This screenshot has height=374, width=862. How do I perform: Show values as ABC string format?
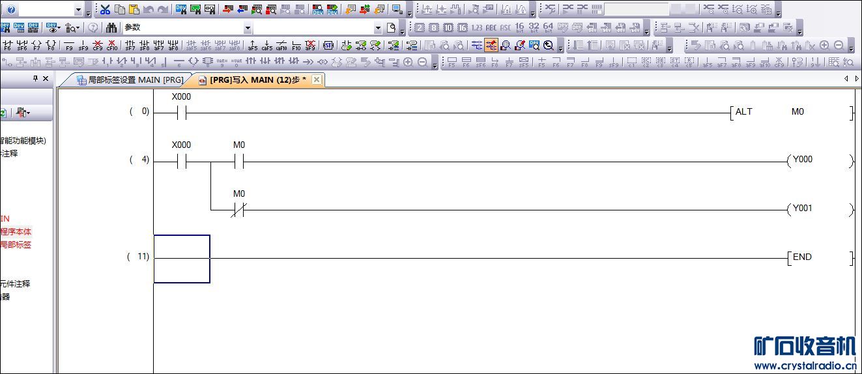point(491,27)
